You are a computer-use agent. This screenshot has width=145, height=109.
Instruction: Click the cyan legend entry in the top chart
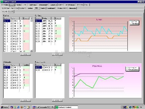pyautogui.click(x=134, y=22)
